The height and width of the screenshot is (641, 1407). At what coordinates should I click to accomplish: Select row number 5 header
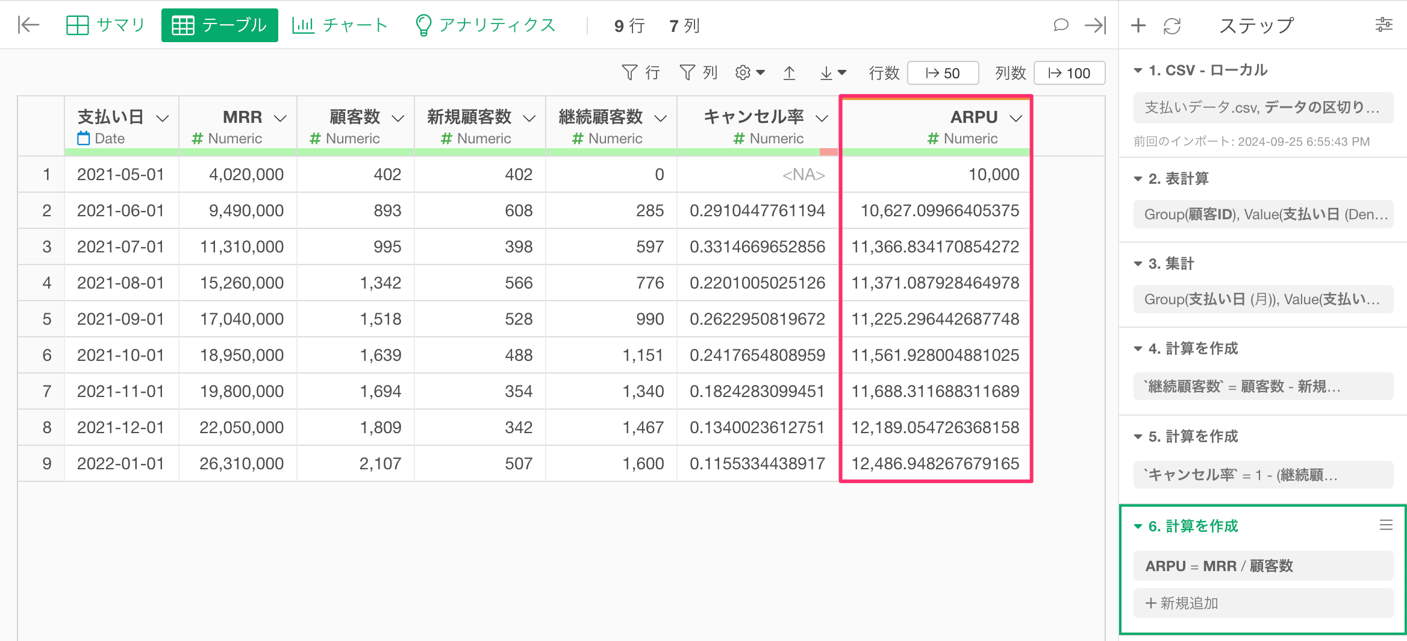pyautogui.click(x=42, y=319)
